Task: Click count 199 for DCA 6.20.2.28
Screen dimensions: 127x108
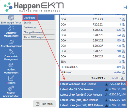Action: (x=119, y=40)
